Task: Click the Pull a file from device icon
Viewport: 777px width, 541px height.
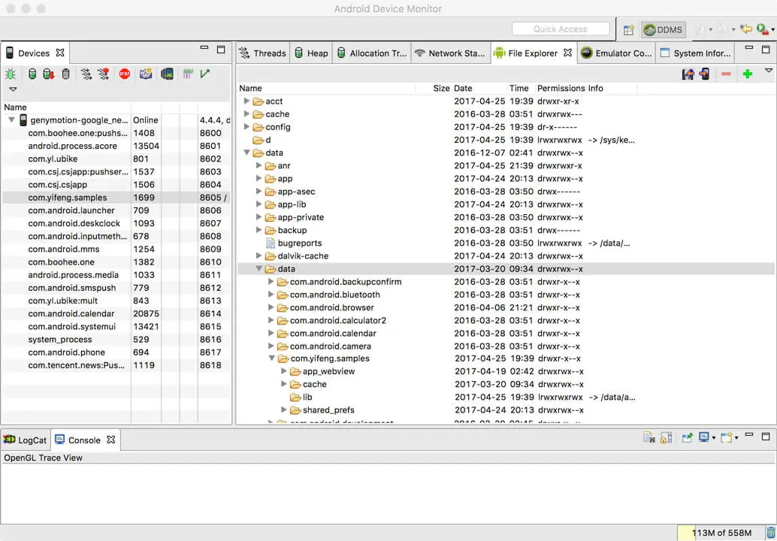Action: (x=688, y=74)
